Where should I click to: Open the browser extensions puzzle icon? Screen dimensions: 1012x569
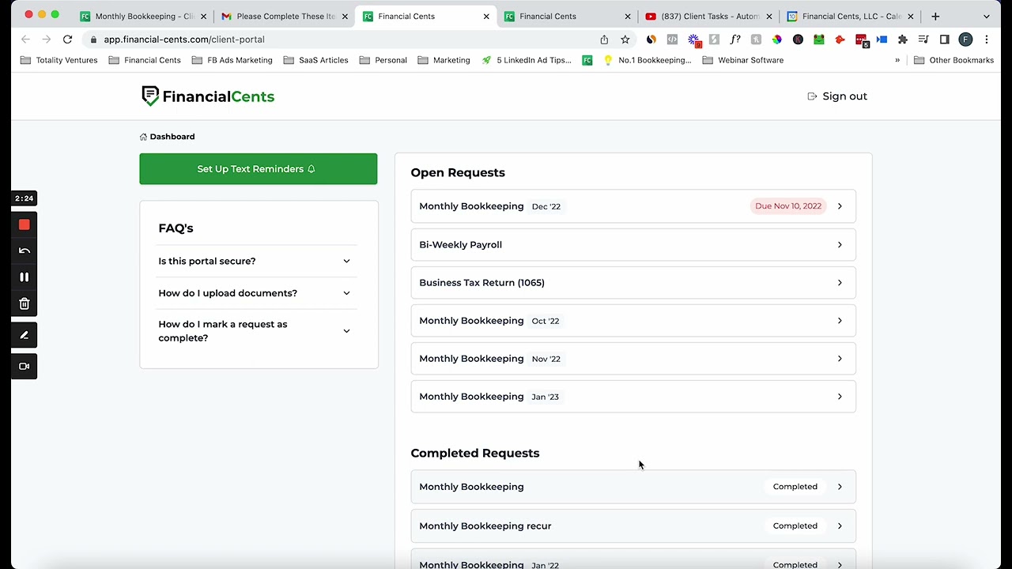902,40
